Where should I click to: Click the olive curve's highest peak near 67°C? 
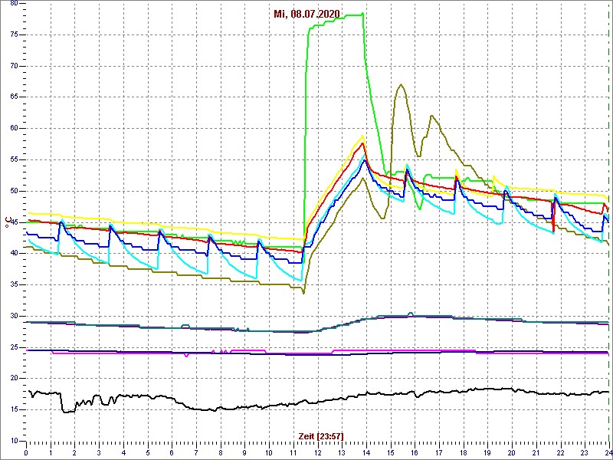[x=401, y=84]
